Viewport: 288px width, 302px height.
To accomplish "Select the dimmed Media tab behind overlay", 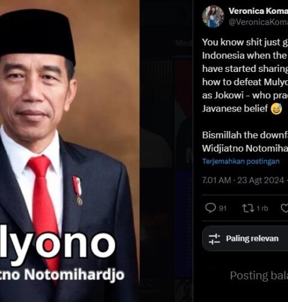I will click(184, 43).
